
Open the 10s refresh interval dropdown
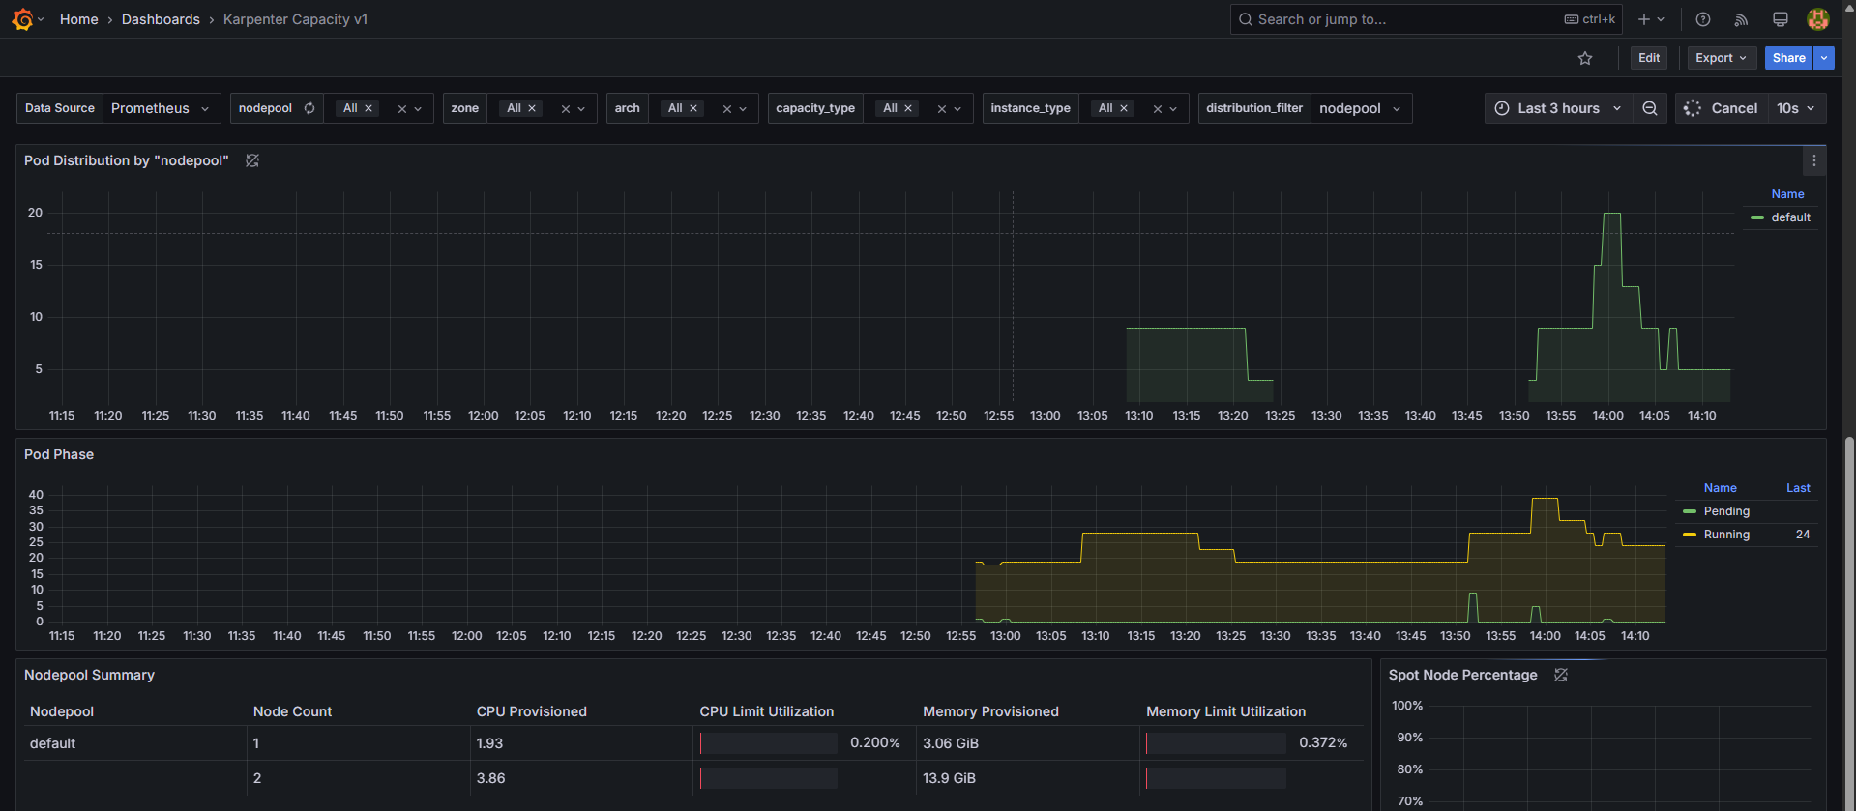click(1797, 108)
